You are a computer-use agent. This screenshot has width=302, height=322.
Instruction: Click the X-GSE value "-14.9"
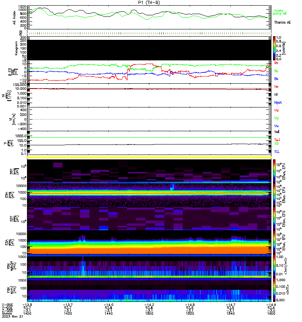pyautogui.click(x=271, y=305)
